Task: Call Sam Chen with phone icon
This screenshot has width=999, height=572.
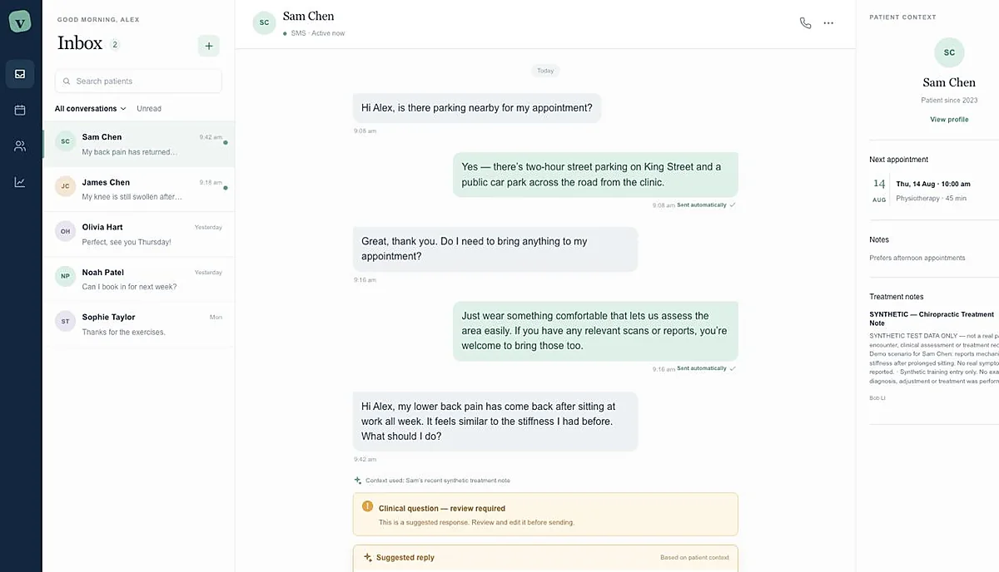Action: (x=805, y=23)
